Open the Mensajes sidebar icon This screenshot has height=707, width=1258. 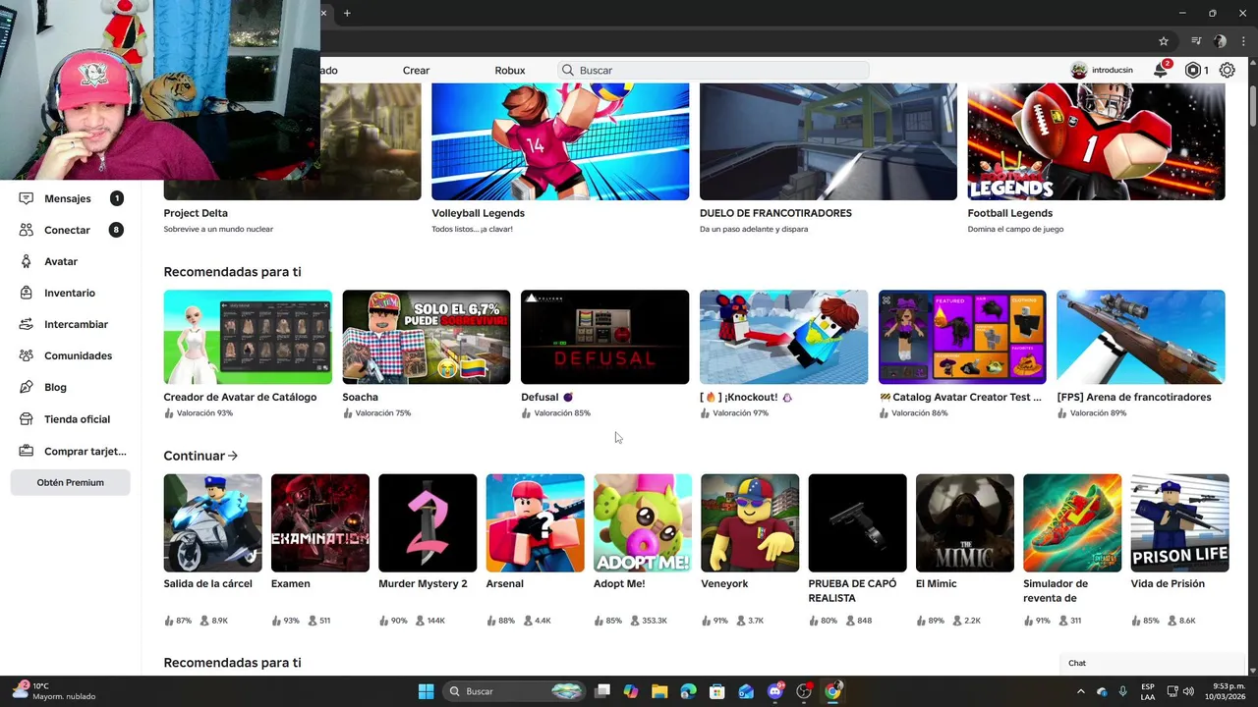26,198
